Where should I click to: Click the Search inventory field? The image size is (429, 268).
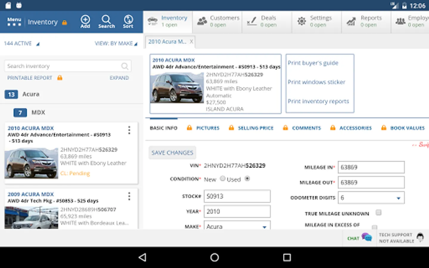tap(68, 66)
